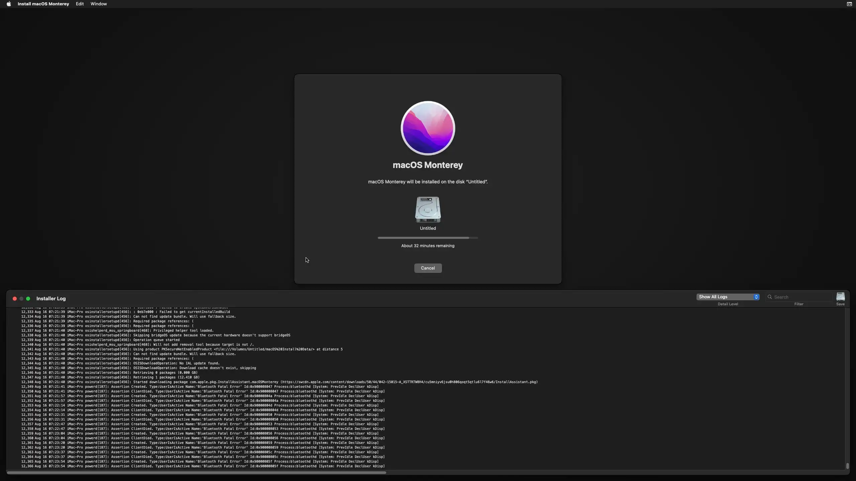The image size is (856, 481).
Task: Click the Untitled disk drive icon
Action: [428, 210]
